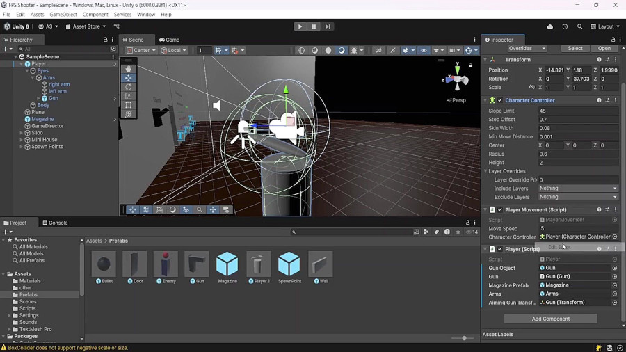
Task: Click object picker for Arms field
Action: coord(615,294)
